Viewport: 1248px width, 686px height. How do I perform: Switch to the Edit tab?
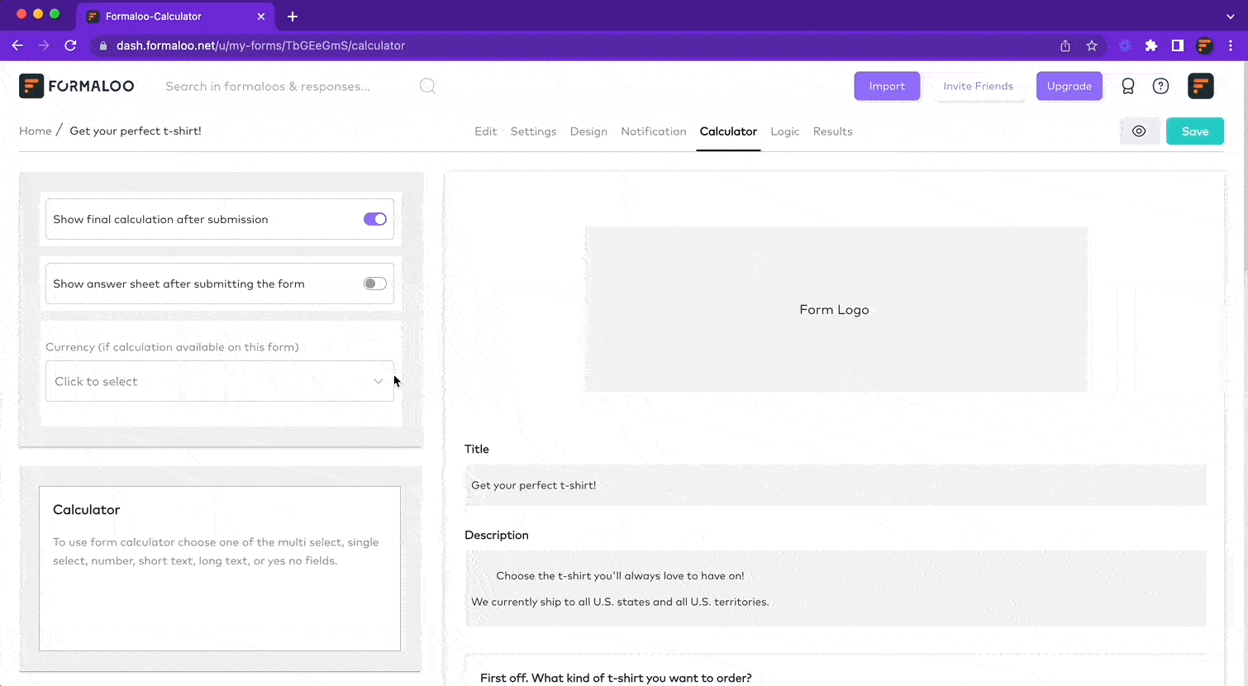pyautogui.click(x=486, y=131)
